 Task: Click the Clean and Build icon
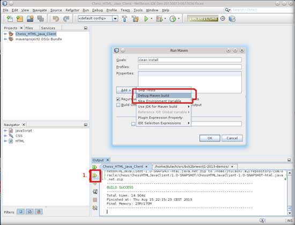pos(135,19)
